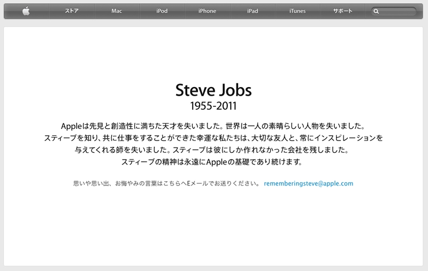Select the iPhone nav item

point(208,11)
